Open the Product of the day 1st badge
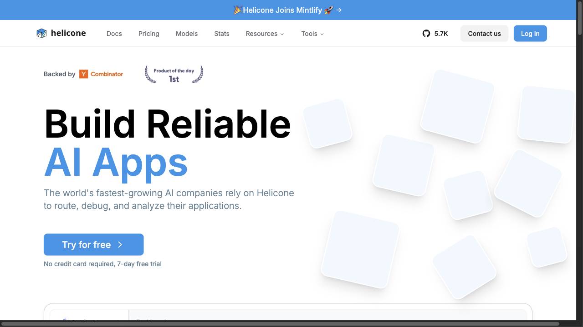The image size is (583, 327). coord(174,74)
